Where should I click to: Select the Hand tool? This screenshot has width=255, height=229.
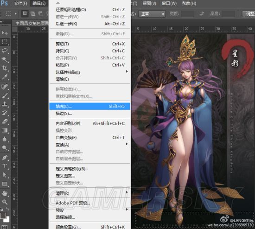pyautogui.click(x=5, y=193)
